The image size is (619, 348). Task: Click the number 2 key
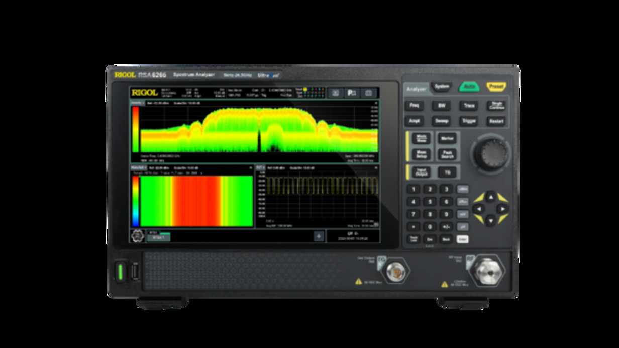tap(430, 189)
